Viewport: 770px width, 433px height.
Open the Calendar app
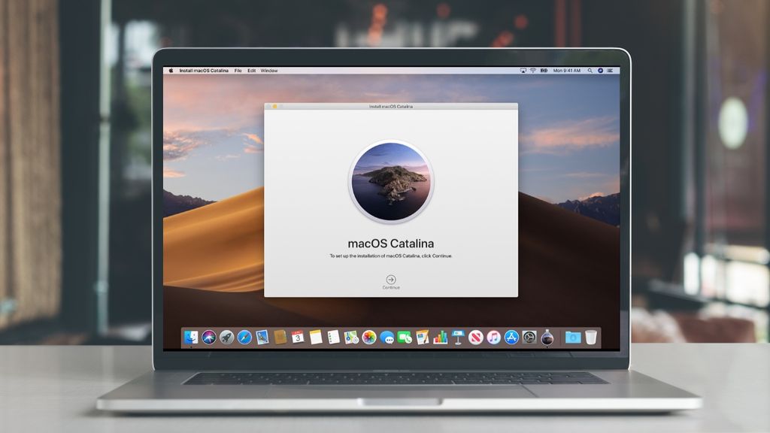(299, 337)
